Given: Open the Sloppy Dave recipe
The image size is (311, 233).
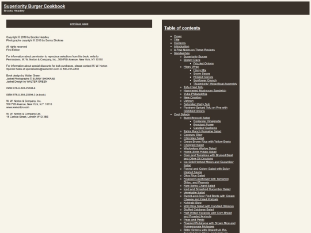Looking at the screenshot, I should [192, 60].
